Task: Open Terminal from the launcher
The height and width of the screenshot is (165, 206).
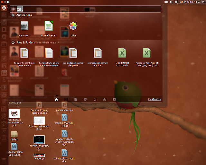Action: pyautogui.click(x=4, y=44)
